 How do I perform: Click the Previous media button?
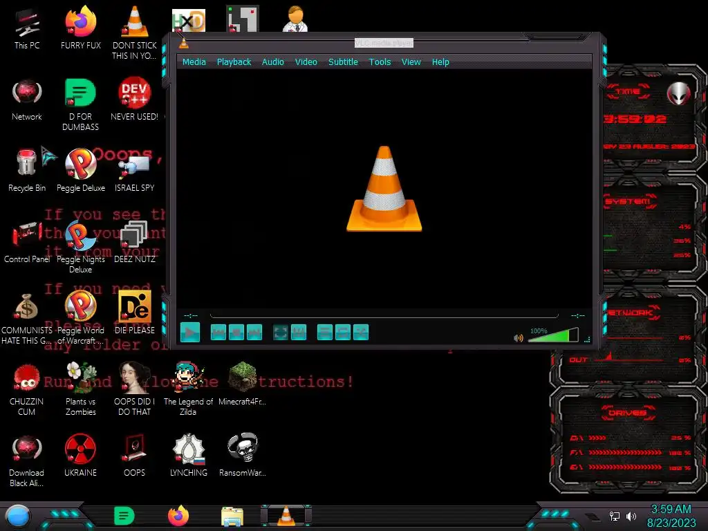point(218,333)
